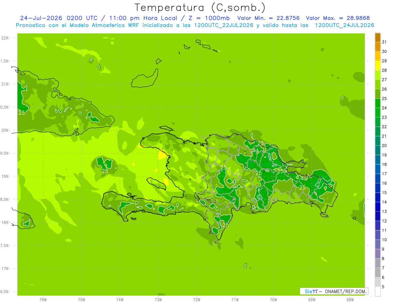Click the legend value '26'
Screen dimensions: 393x304
384,89
